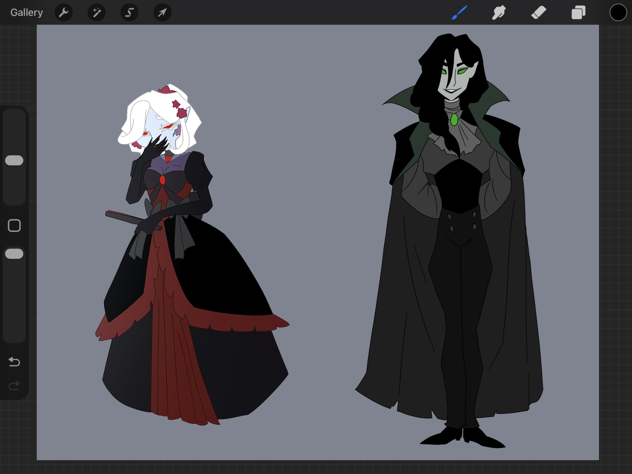Click the brush size slider handle
Viewport: 632px width, 474px height.
click(14, 160)
